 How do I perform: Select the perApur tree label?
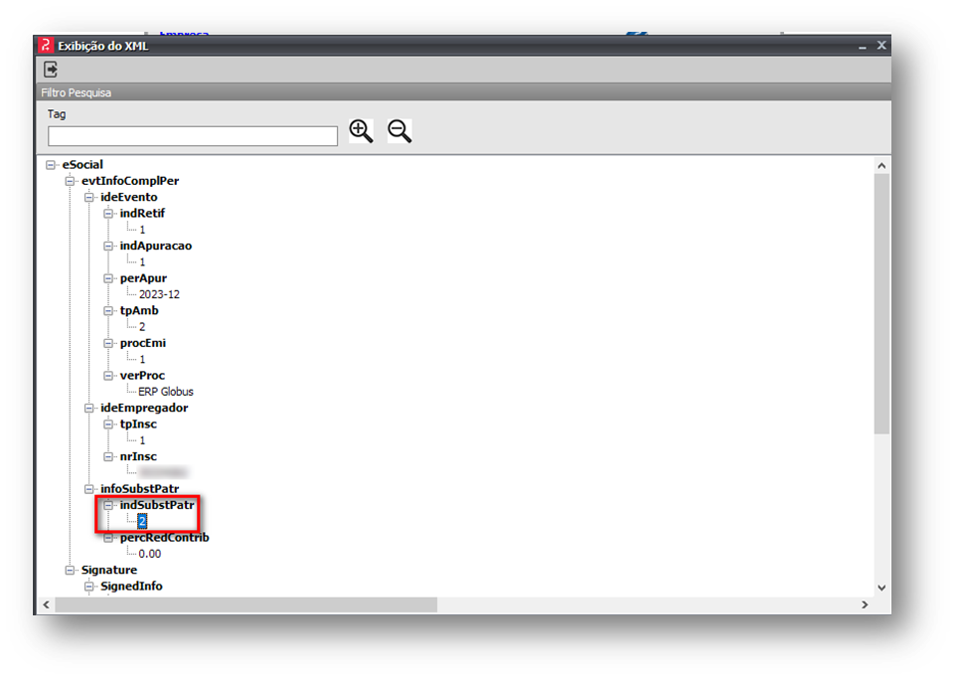pos(143,278)
